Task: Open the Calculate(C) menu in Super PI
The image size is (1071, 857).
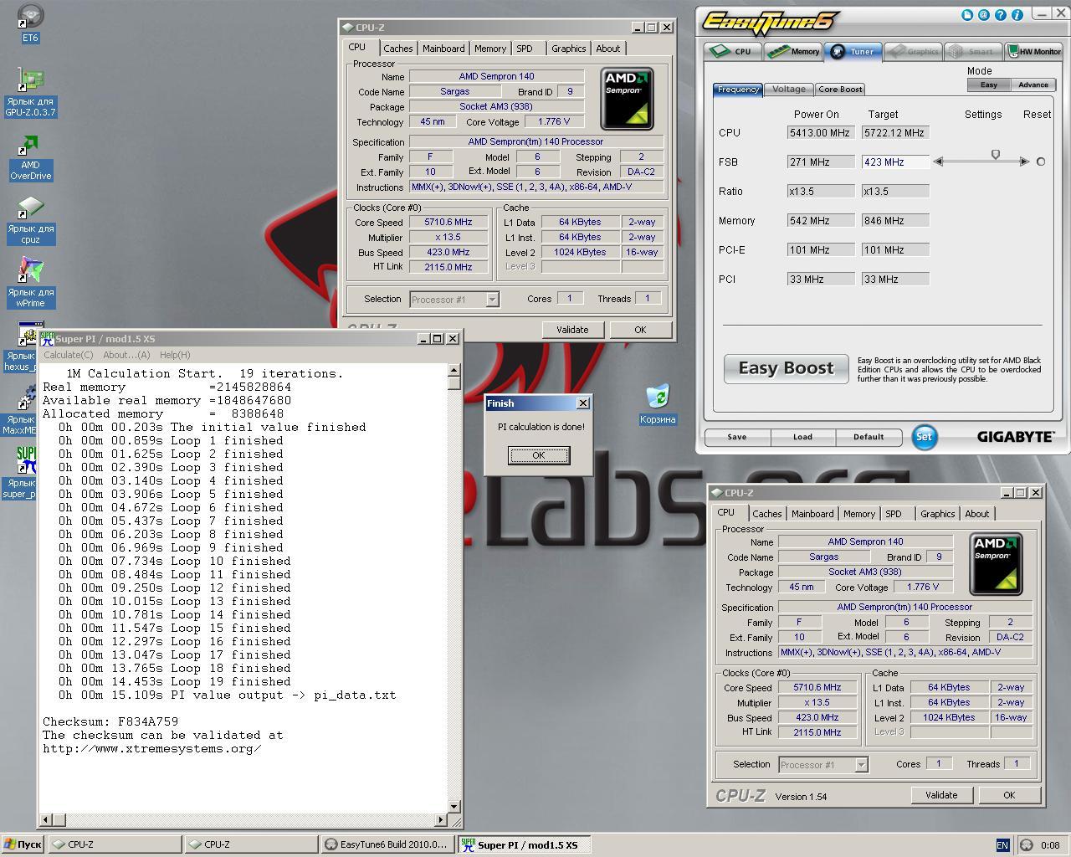Action: (69, 355)
